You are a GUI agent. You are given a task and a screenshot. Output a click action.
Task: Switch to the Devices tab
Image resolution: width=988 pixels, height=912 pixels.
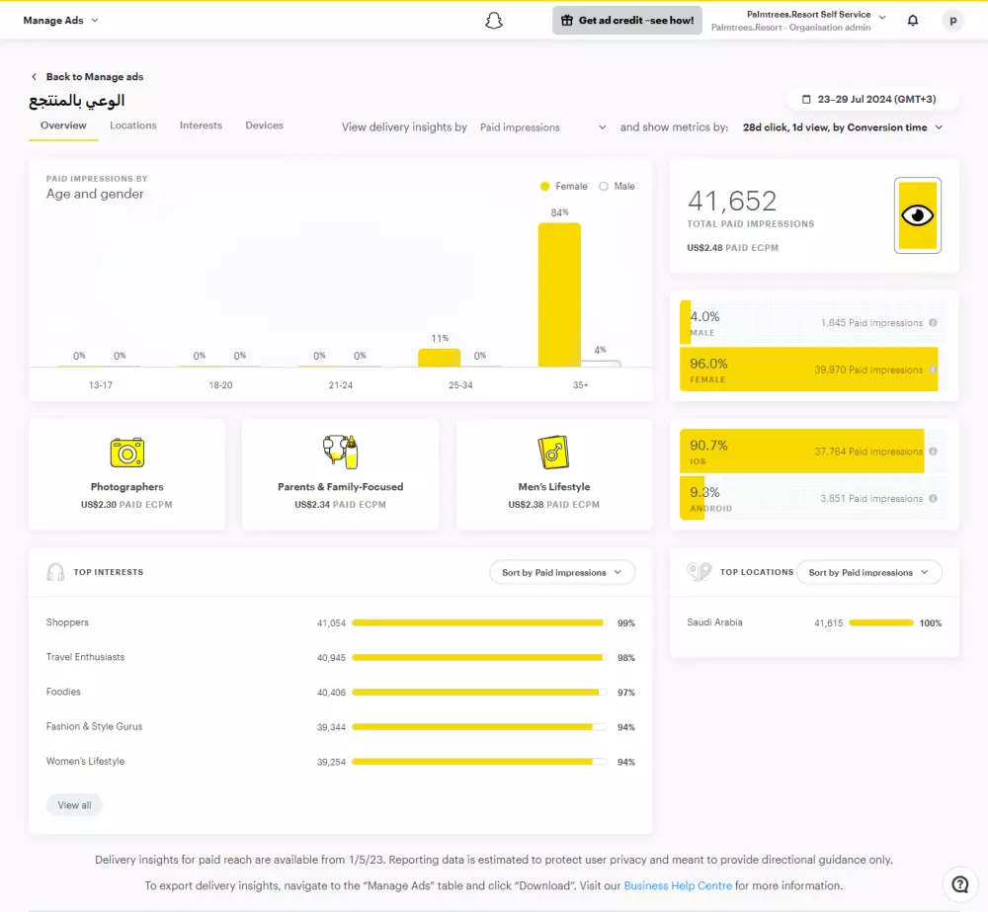coord(264,125)
